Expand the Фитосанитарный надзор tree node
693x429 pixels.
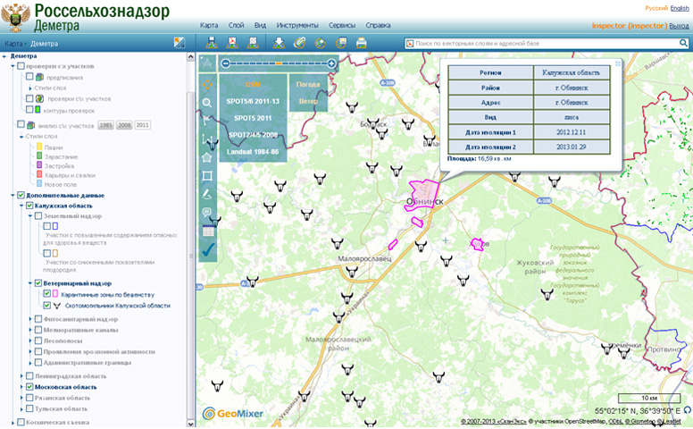30,319
